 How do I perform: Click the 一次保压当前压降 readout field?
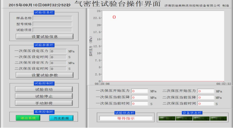[139, 97]
